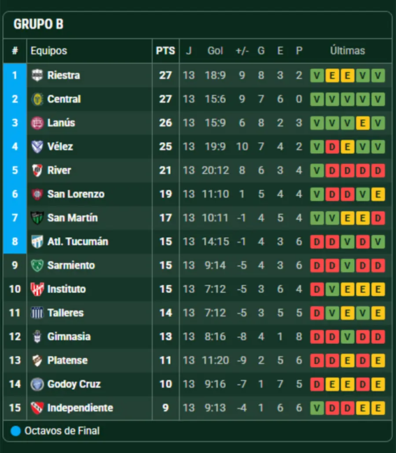The width and height of the screenshot is (396, 453).
Task: Select the Gimnasia team name
Action: point(69,337)
